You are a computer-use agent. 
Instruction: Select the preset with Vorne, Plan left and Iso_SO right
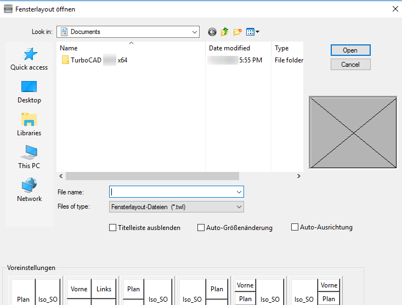259,291
